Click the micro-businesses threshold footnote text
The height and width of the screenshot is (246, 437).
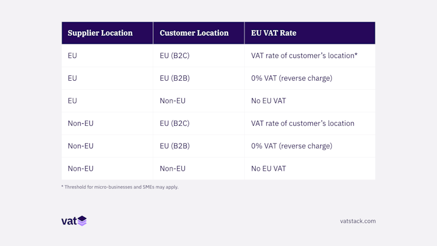click(x=120, y=187)
